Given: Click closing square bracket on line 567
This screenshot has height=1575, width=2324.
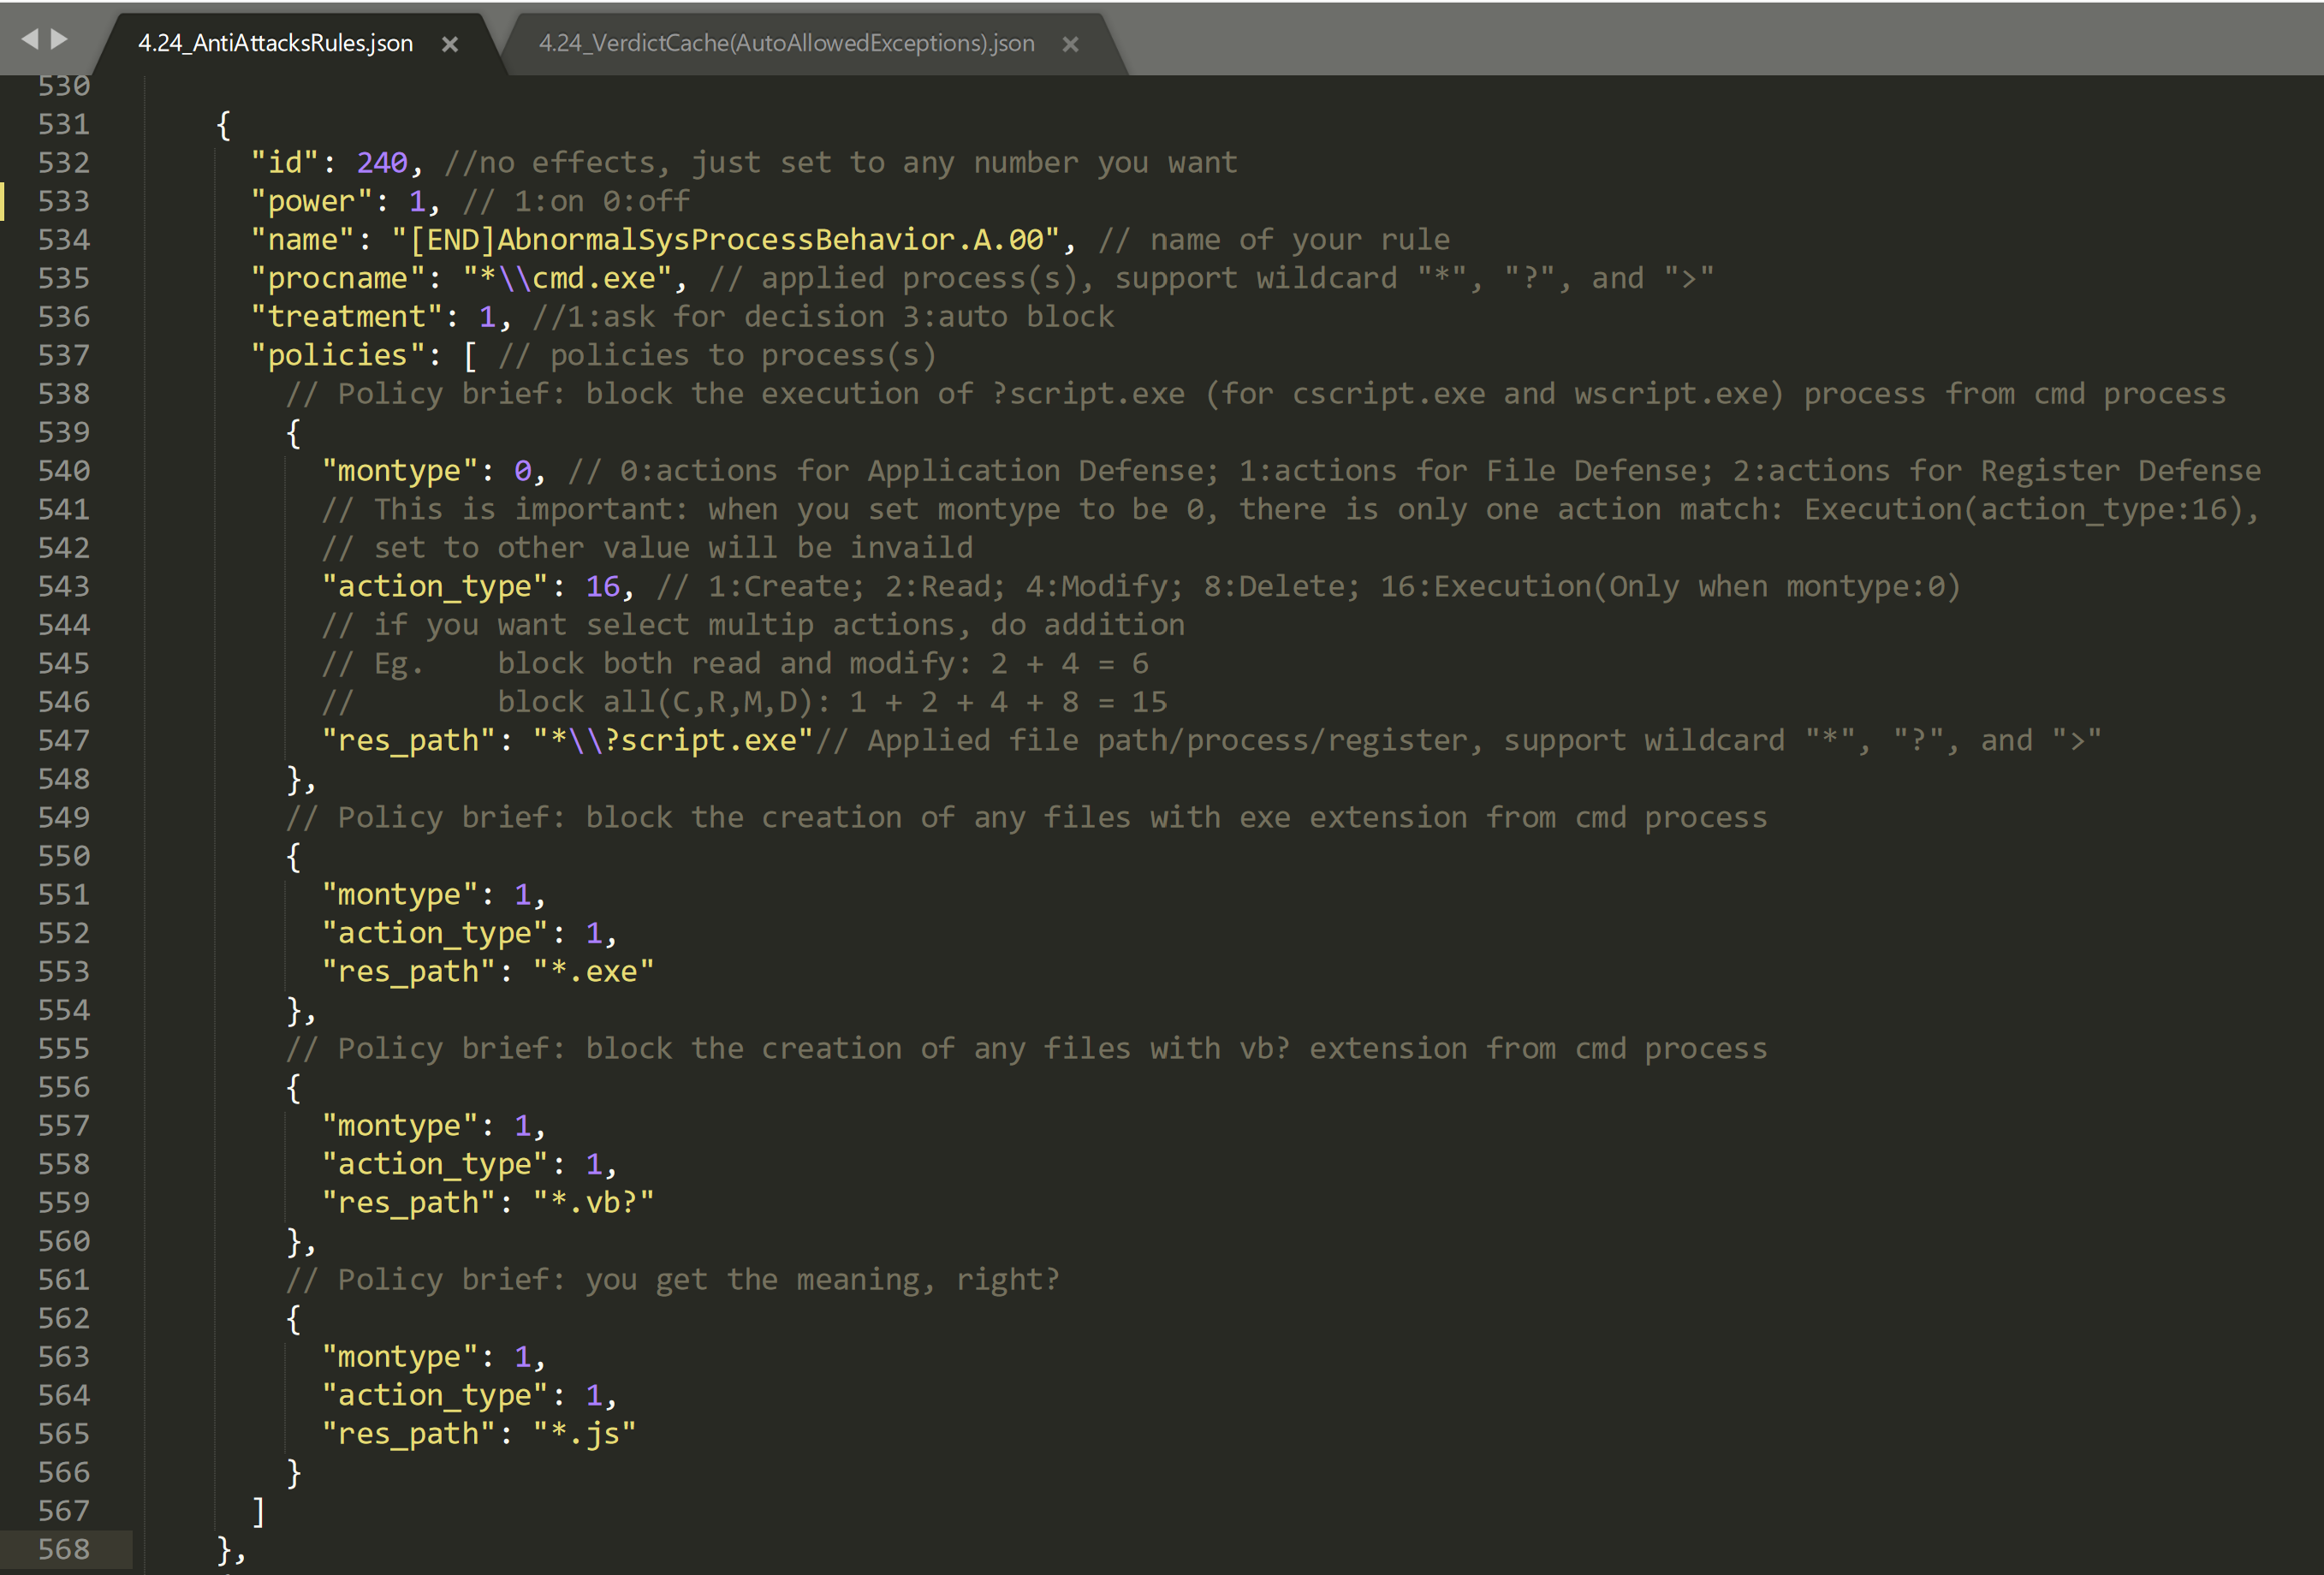Looking at the screenshot, I should point(258,1511).
